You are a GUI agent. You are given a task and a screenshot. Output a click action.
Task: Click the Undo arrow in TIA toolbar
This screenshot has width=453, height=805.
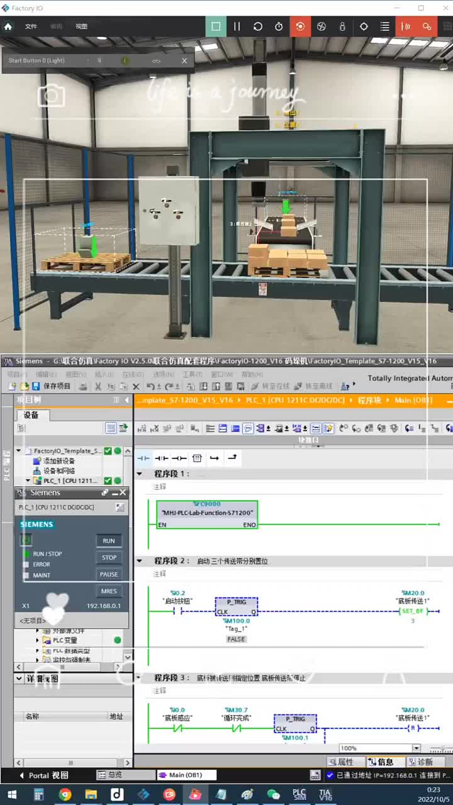click(150, 386)
